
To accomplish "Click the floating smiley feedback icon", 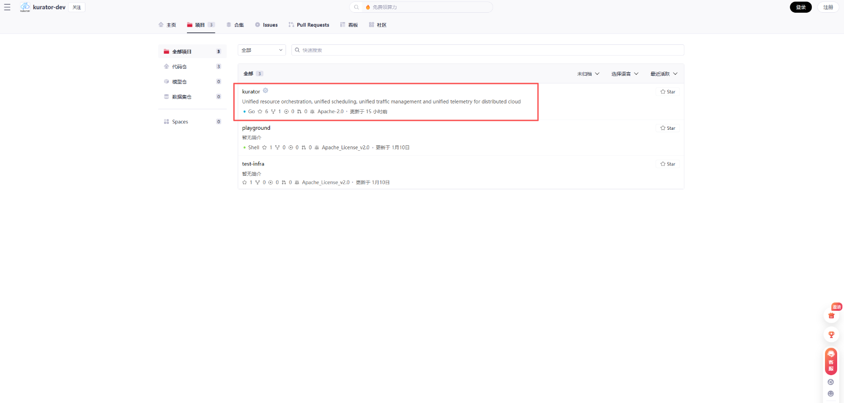I will pyautogui.click(x=831, y=394).
